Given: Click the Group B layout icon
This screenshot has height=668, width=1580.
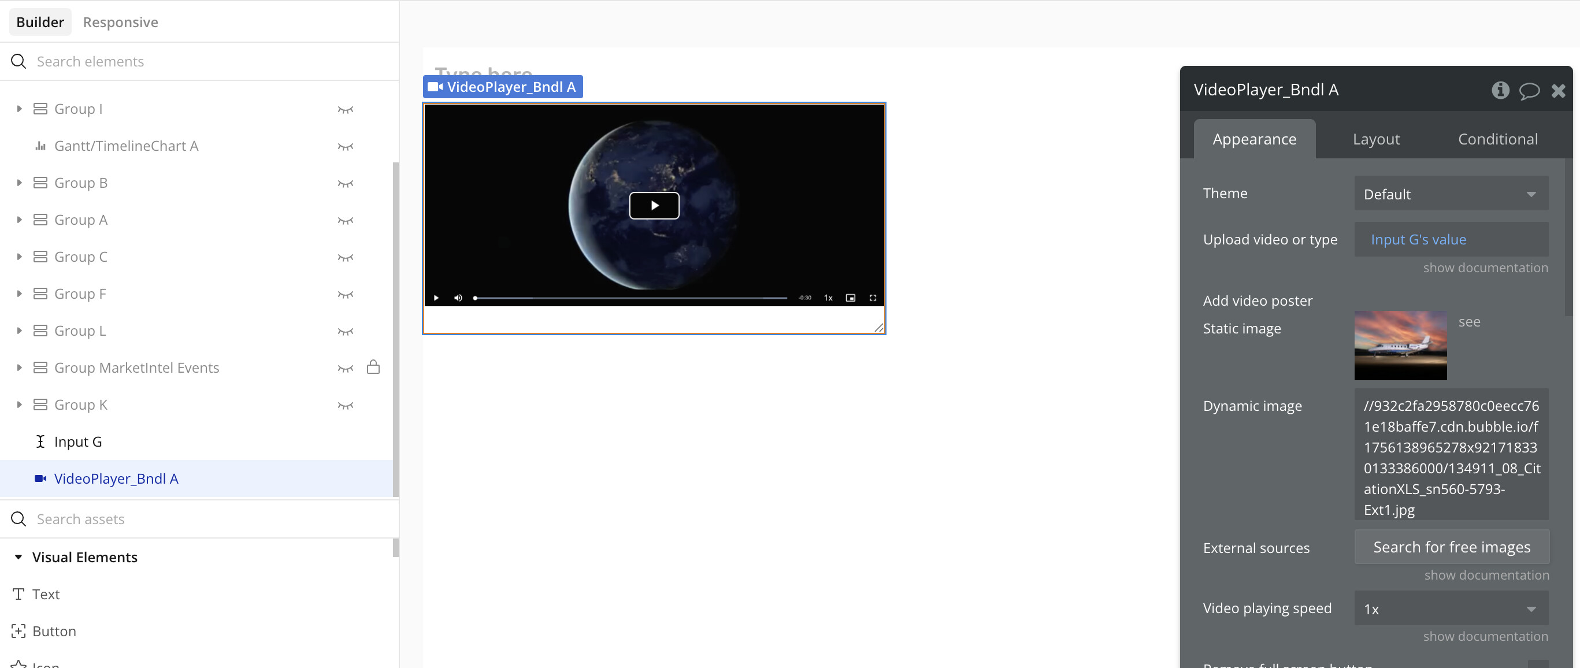Looking at the screenshot, I should pos(40,183).
